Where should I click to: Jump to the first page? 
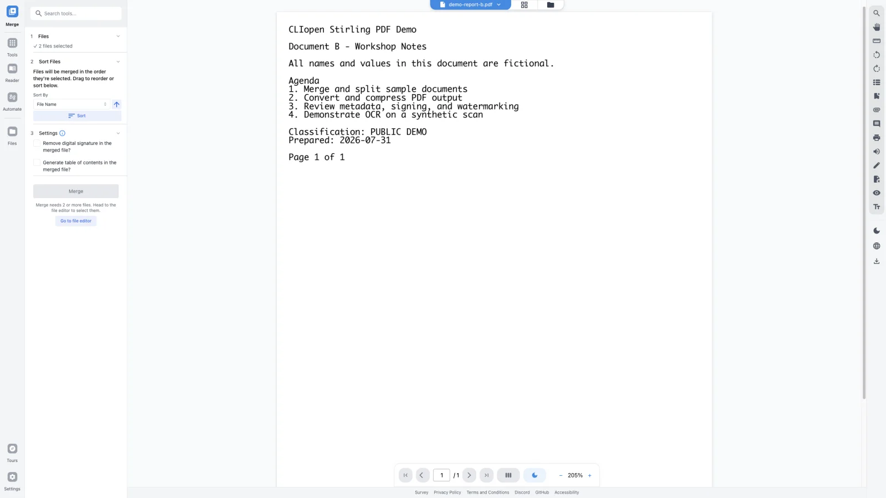click(x=405, y=475)
